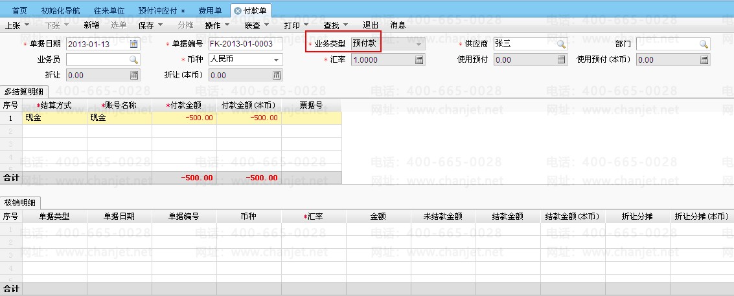Open the 下张 dropdown menu
The height and width of the screenshot is (296, 734).
coord(67,25)
